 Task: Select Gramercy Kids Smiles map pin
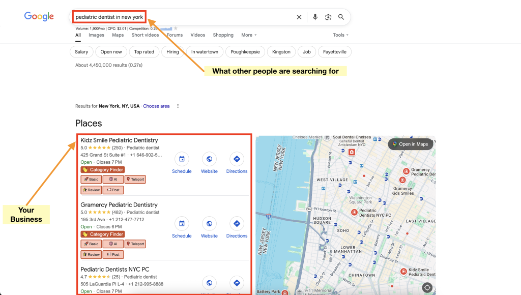click(402, 180)
